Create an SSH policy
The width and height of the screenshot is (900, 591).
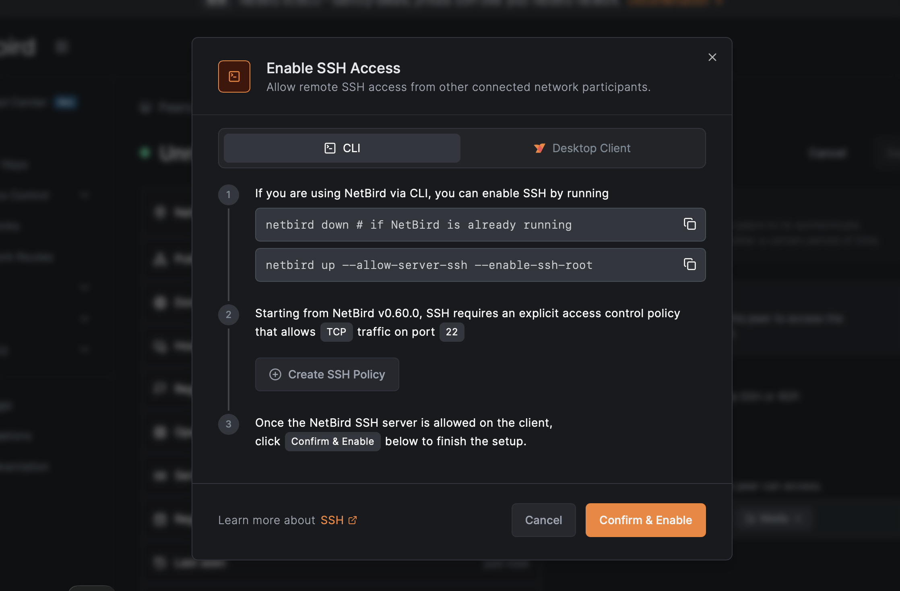pos(327,374)
